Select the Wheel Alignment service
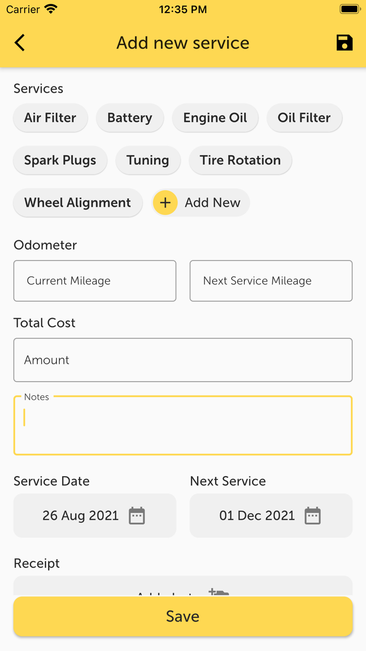The image size is (366, 651). pos(77,203)
